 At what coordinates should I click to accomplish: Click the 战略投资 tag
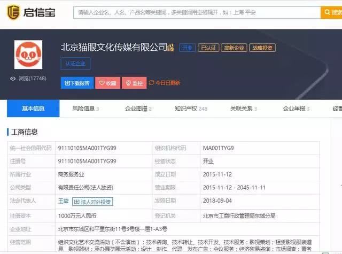click(x=262, y=48)
